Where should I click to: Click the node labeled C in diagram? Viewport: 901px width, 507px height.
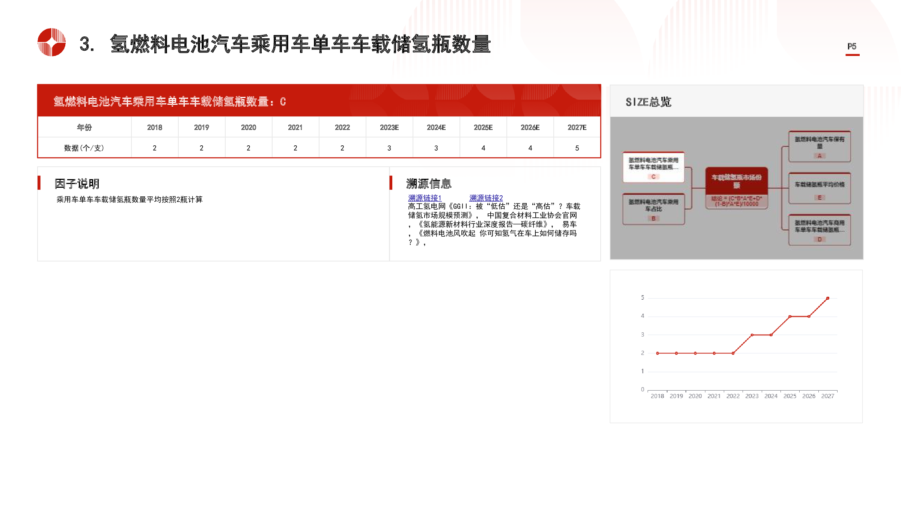point(653,167)
